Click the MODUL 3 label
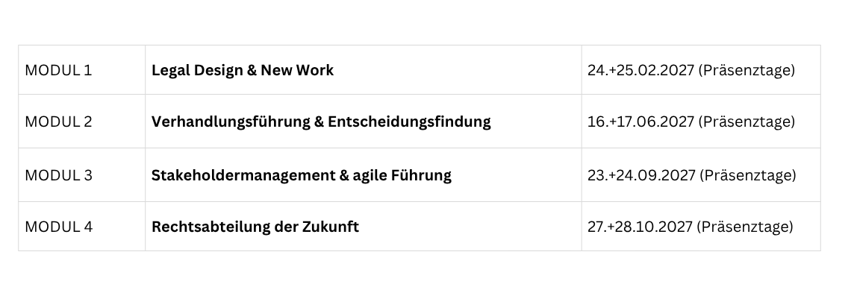Viewport: 851px width, 287px height. 59,175
